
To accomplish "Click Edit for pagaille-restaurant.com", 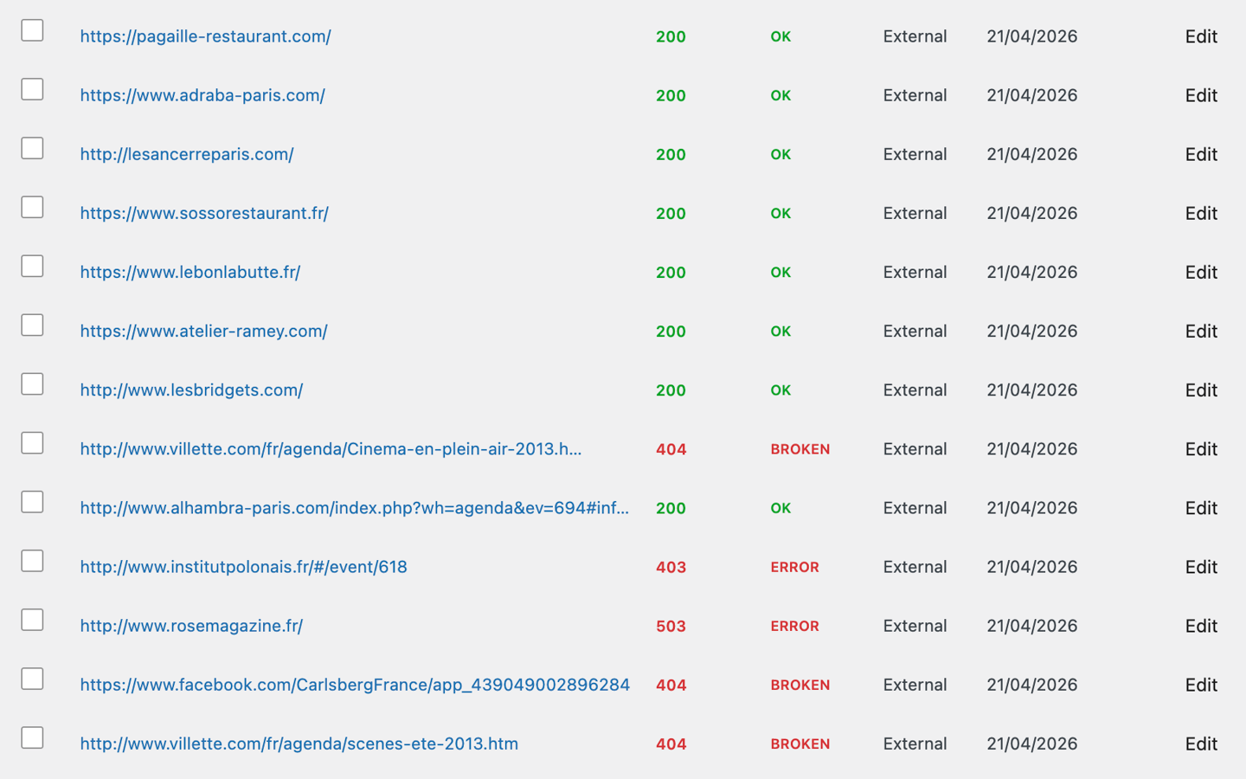I will 1201,36.
